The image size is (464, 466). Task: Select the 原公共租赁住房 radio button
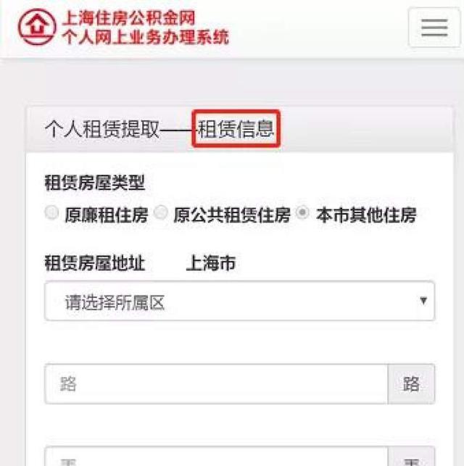pyautogui.click(x=161, y=212)
